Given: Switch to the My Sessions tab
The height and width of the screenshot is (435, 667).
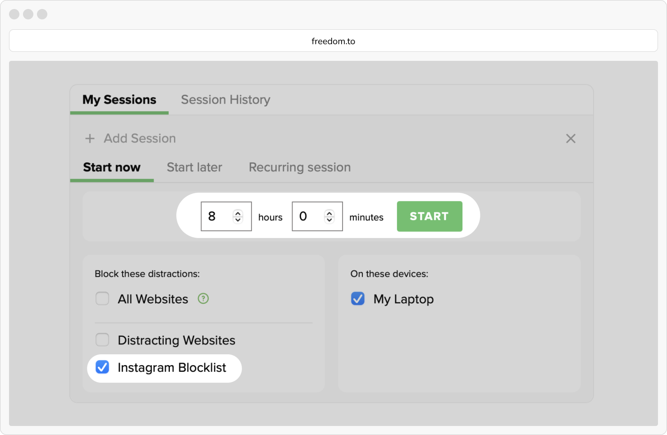Looking at the screenshot, I should 119,100.
